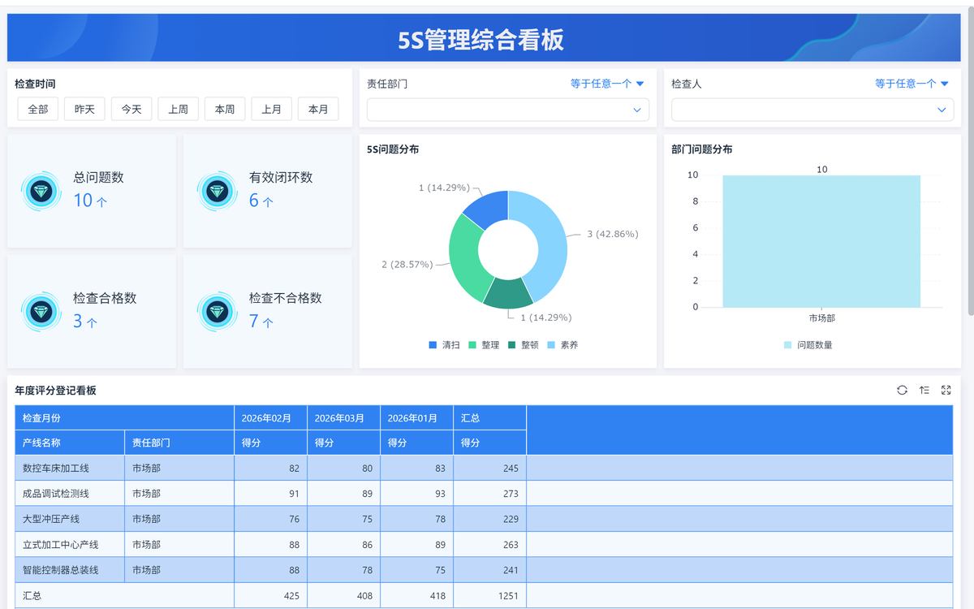This screenshot has width=974, height=609.
Task: Click the 241 total for 智能控制器总装线
Action: coord(490,570)
